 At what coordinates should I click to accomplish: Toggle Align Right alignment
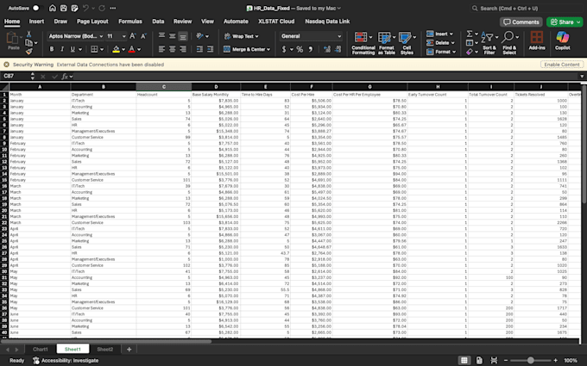point(183,49)
